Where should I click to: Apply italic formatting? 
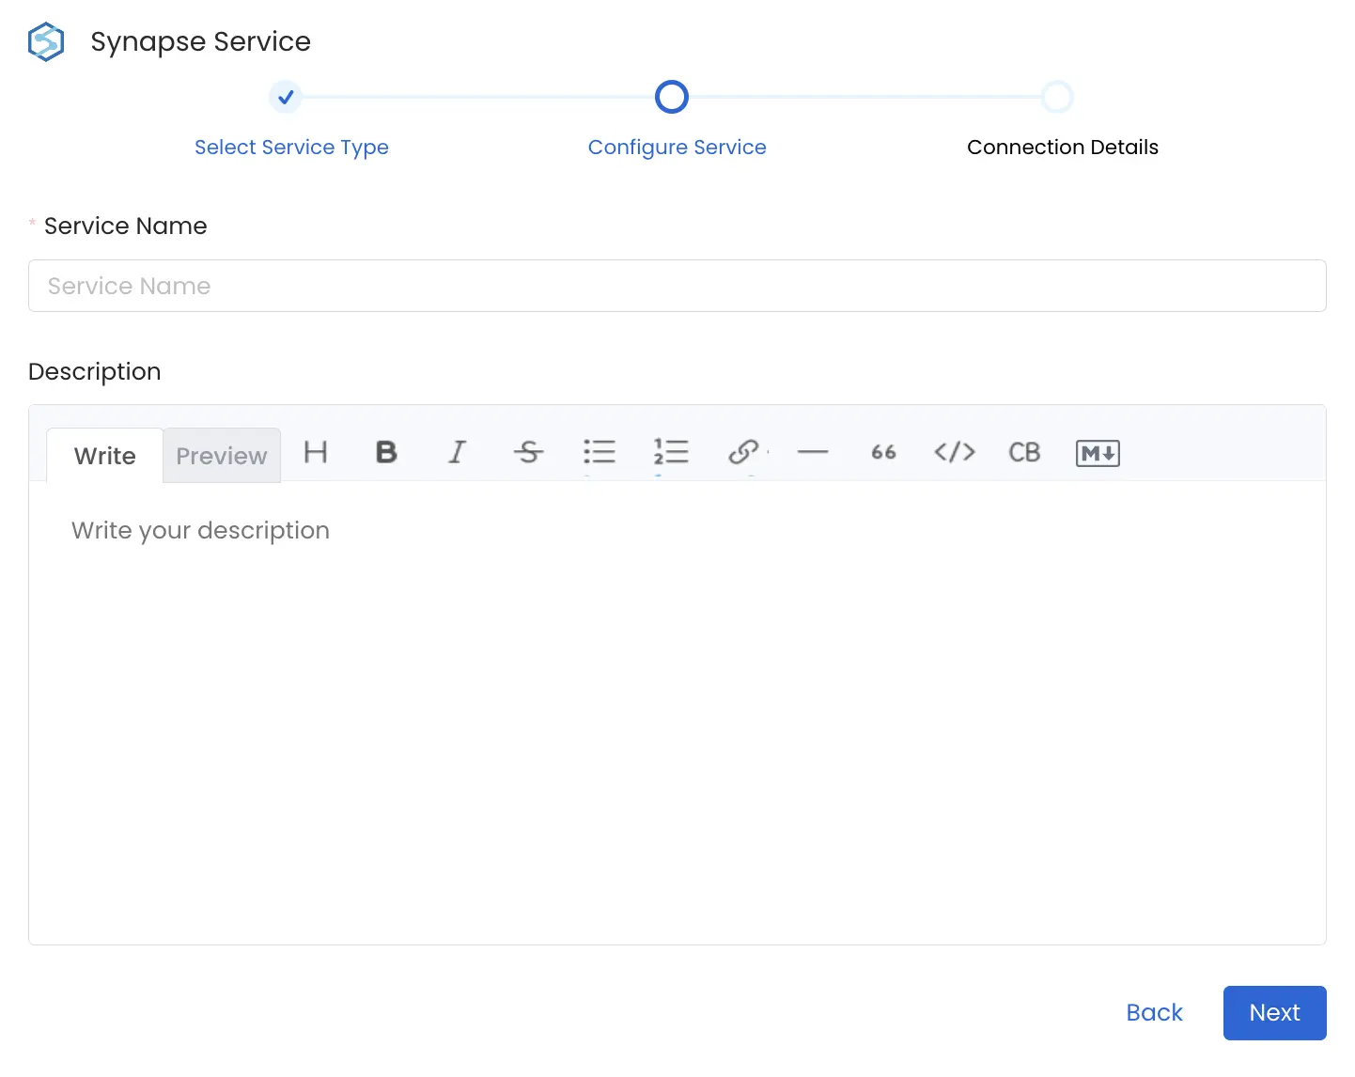click(458, 453)
